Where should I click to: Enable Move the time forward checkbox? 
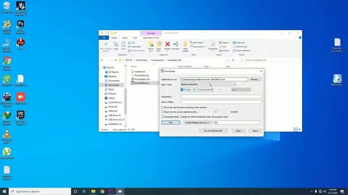(163, 107)
